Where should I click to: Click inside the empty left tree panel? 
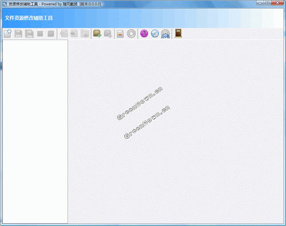tap(35, 131)
